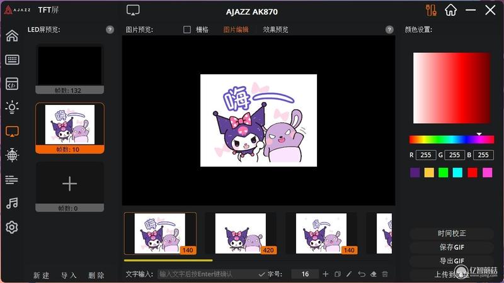Select the LED preview with 132 frames
The height and width of the screenshot is (283, 504).
click(x=70, y=69)
